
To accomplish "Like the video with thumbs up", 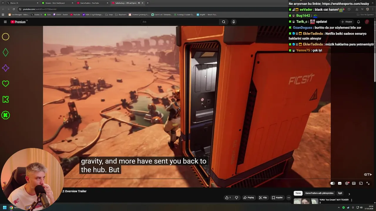I will point(228,198).
